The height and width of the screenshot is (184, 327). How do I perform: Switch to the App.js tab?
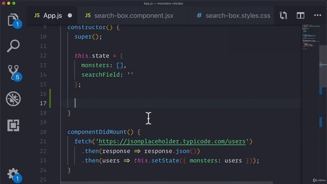click(x=52, y=16)
